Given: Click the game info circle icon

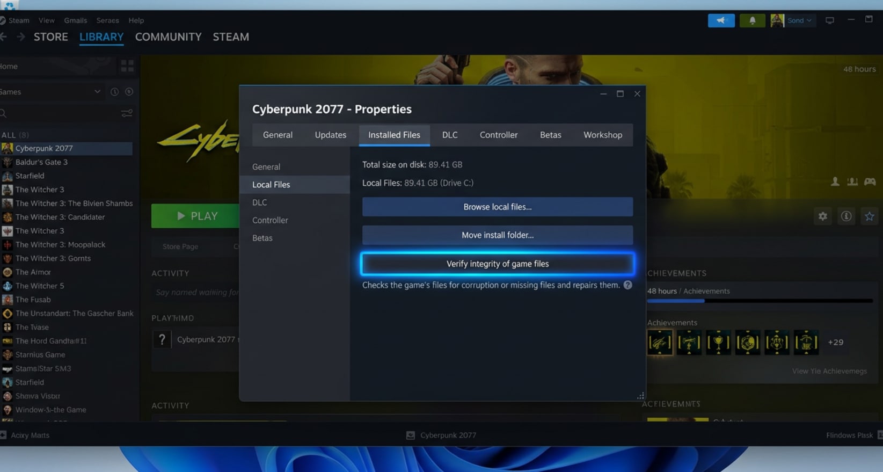Looking at the screenshot, I should pos(846,216).
